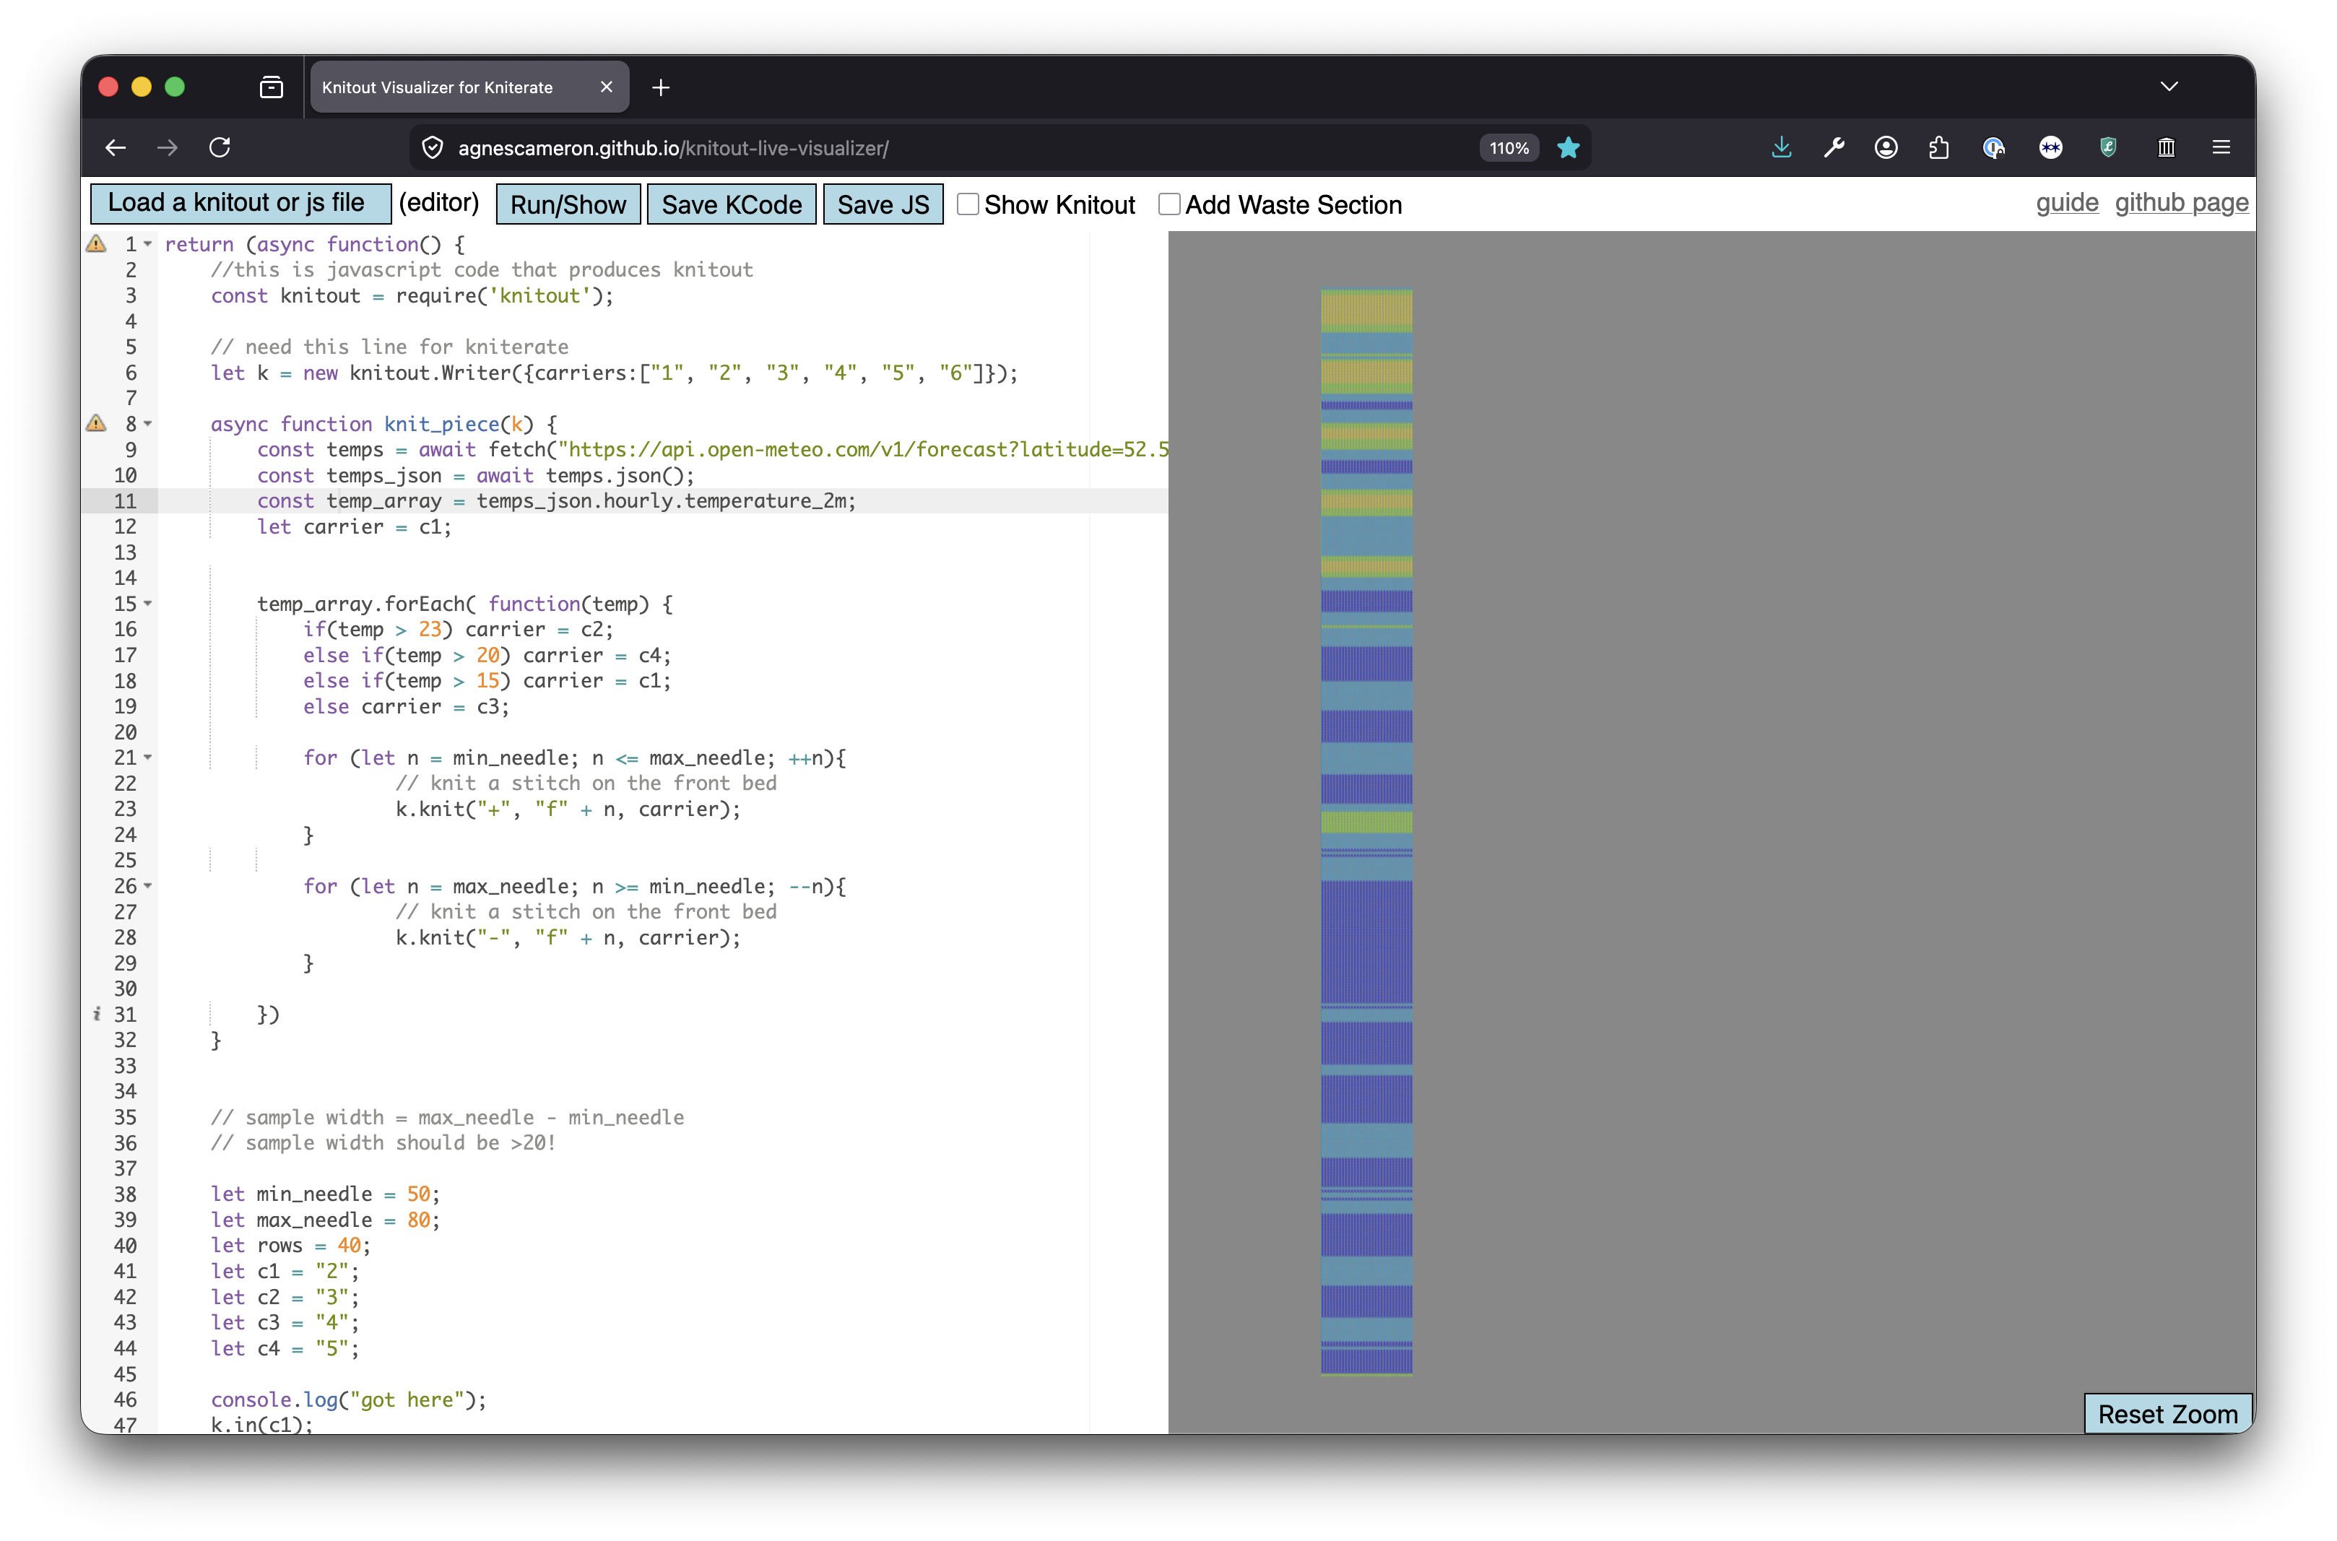2337x1541 pixels.
Task: Enable the Add Waste Section checkbox
Action: coord(1169,204)
